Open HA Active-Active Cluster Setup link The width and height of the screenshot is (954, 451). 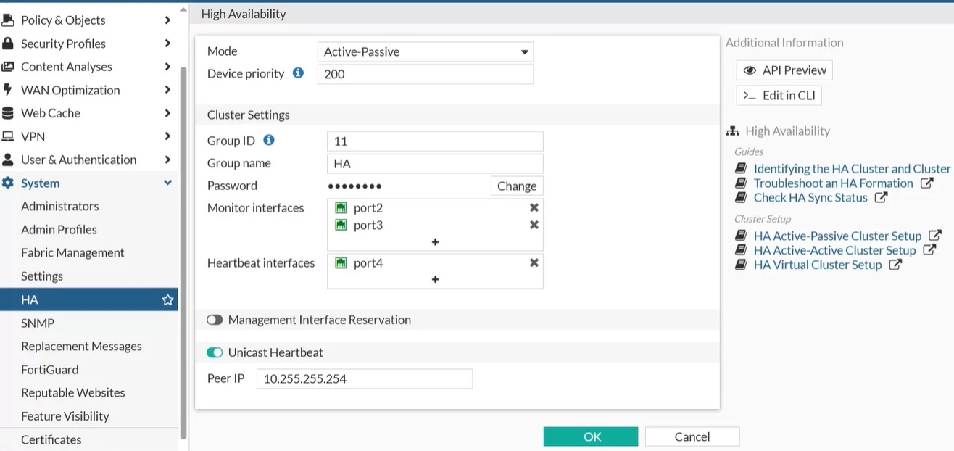[834, 250]
